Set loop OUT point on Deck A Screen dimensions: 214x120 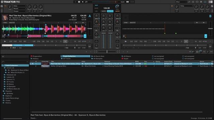pyautogui.click(x=80, y=41)
